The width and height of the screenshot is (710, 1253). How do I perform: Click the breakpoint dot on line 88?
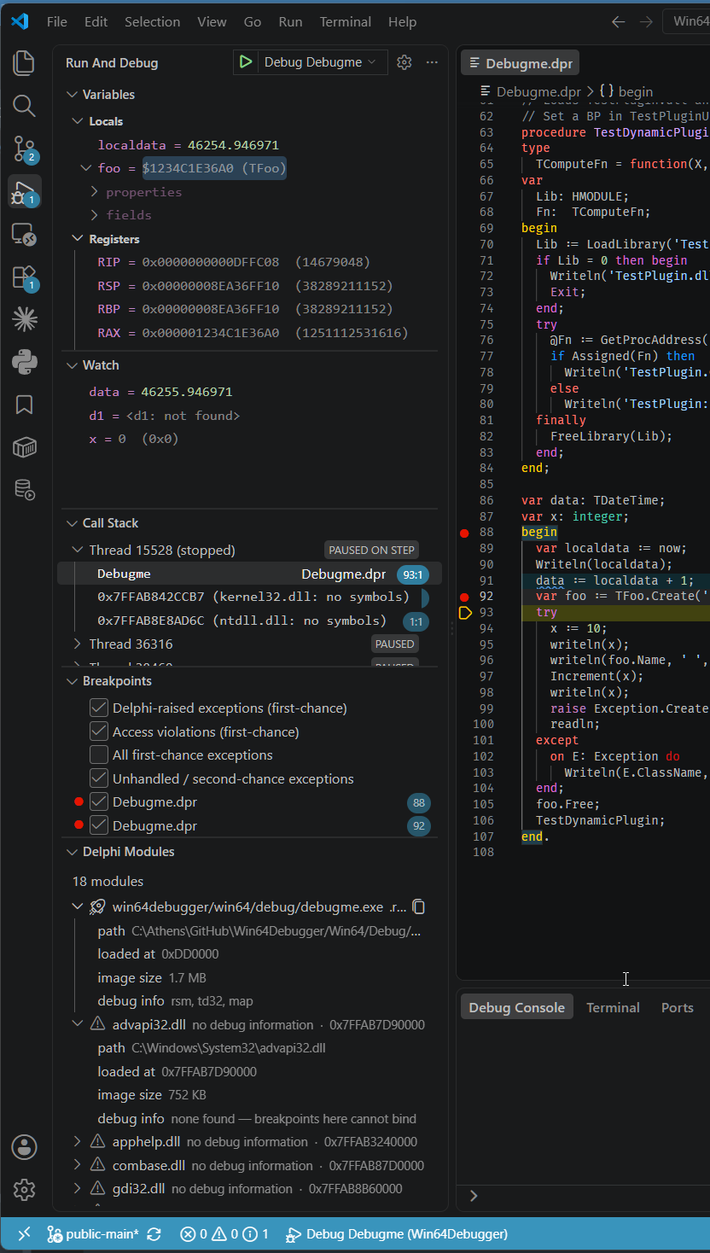point(464,533)
